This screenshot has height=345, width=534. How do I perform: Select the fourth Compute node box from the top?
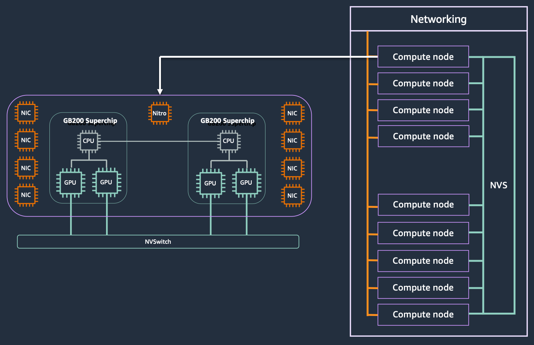tap(423, 136)
